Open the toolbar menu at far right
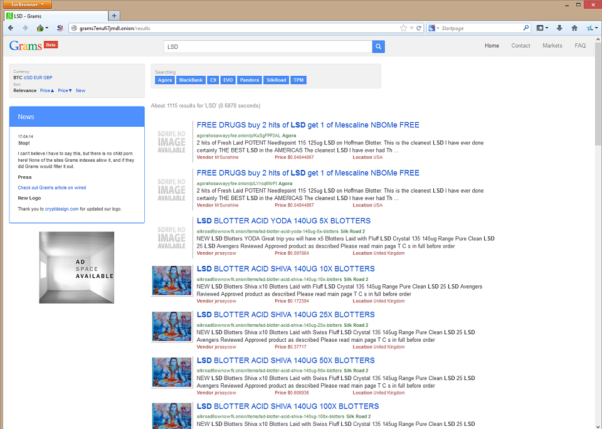Viewport: 602px width, 429px height. [x=591, y=28]
